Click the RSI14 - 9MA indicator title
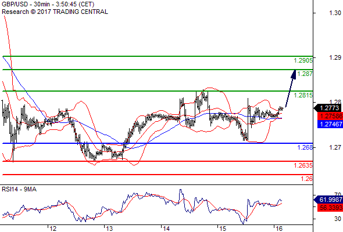The image size is (343, 232). [19, 189]
